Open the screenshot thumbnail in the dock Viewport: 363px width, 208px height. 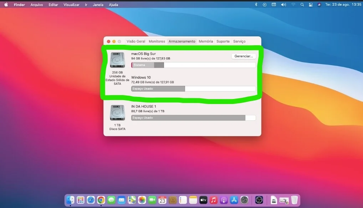coord(284,201)
